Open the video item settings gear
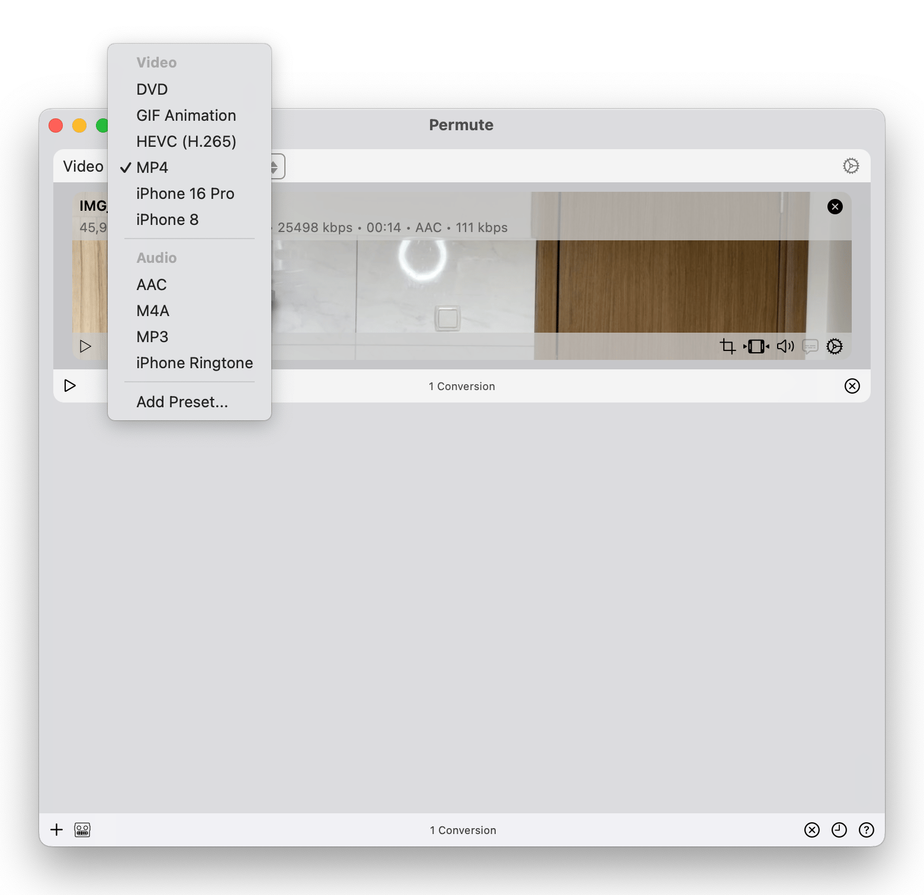 pos(835,346)
